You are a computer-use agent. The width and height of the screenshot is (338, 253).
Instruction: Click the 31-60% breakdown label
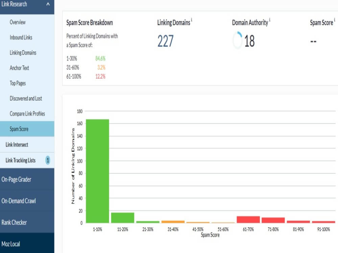(x=73, y=67)
